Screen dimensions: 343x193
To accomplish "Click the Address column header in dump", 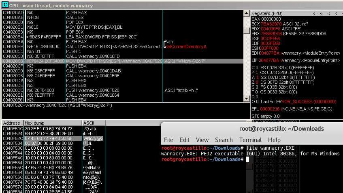I will tap(13, 123).
